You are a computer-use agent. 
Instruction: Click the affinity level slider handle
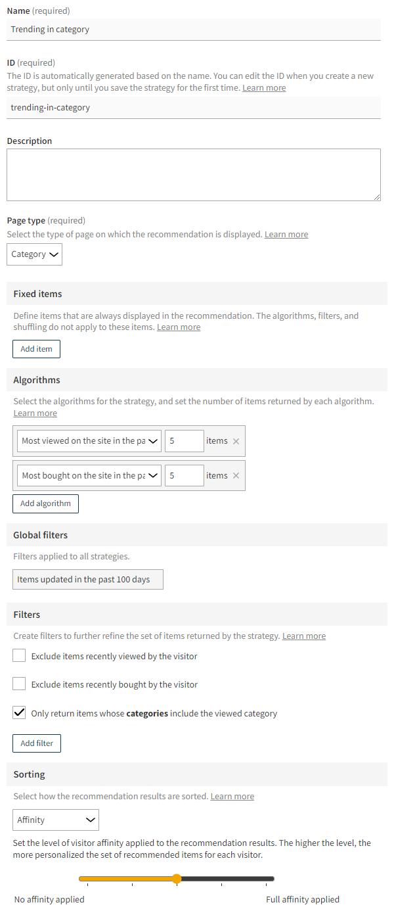176,879
